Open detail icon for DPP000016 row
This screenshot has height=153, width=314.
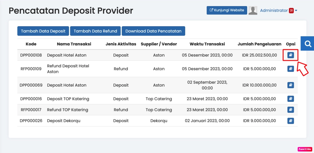pos(290,99)
